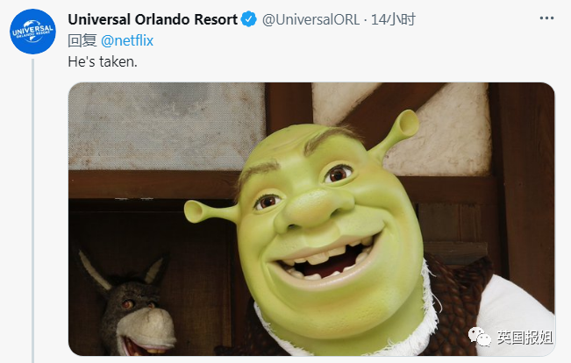Screen dimensions: 571x363
Task: Click the thread line below the avatar
Action: (x=32, y=210)
